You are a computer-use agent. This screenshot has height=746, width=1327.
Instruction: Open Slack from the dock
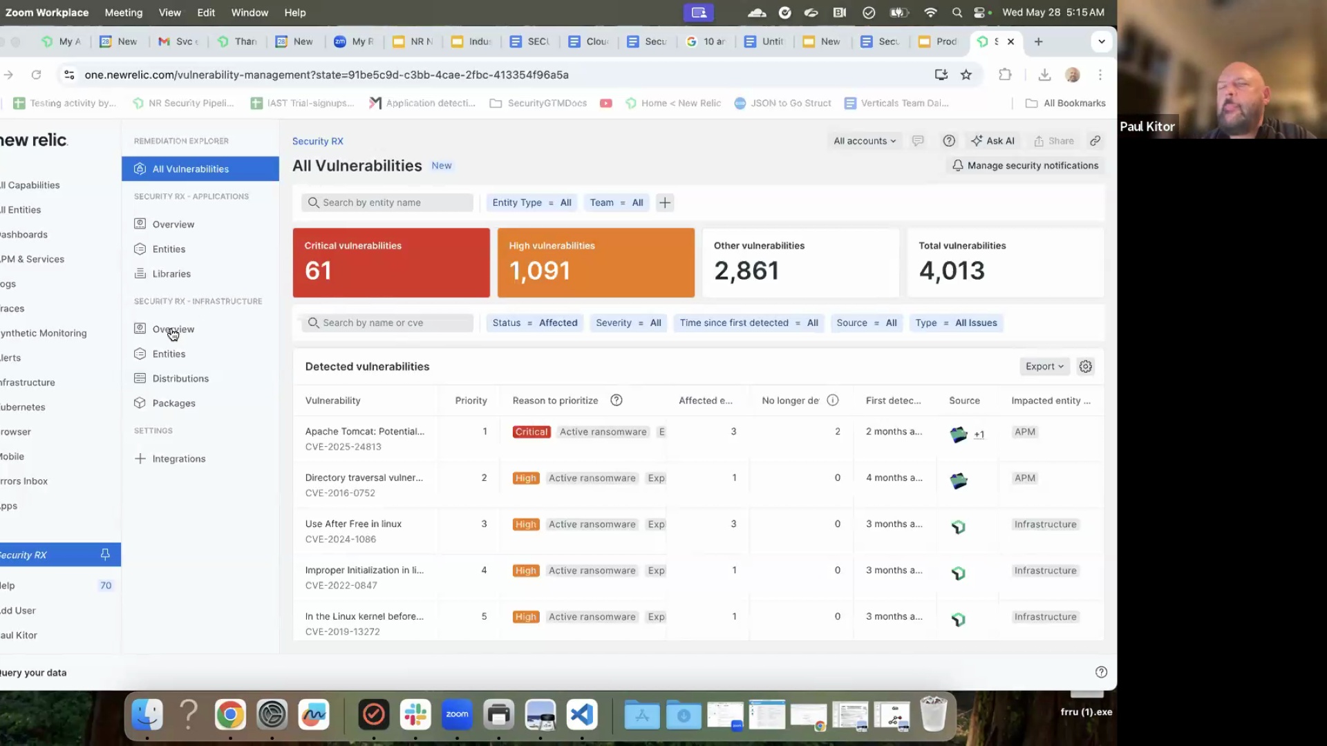(415, 715)
